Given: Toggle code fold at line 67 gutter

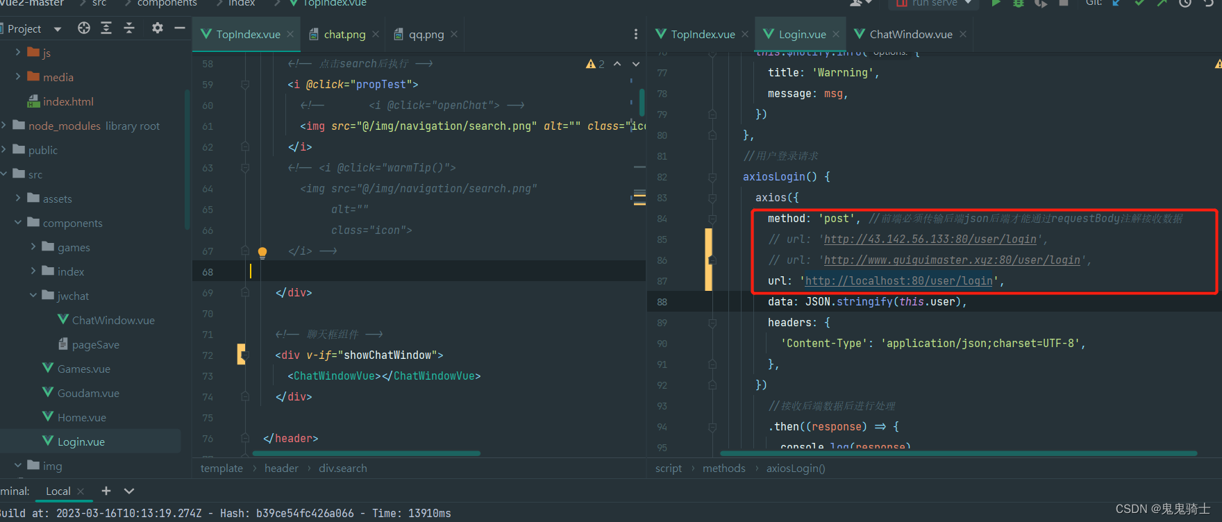Looking at the screenshot, I should click(245, 251).
